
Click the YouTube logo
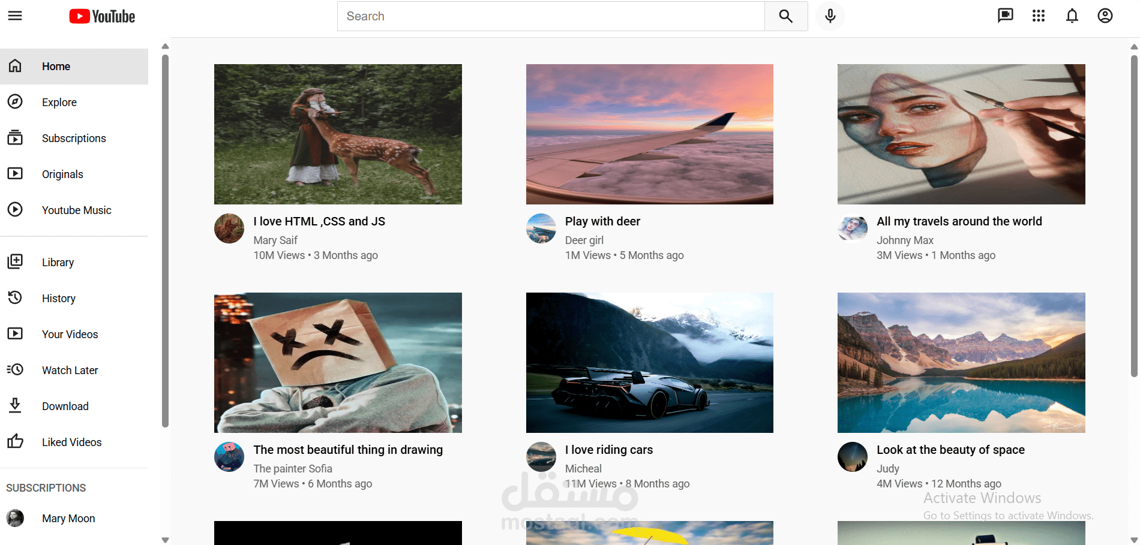point(102,16)
